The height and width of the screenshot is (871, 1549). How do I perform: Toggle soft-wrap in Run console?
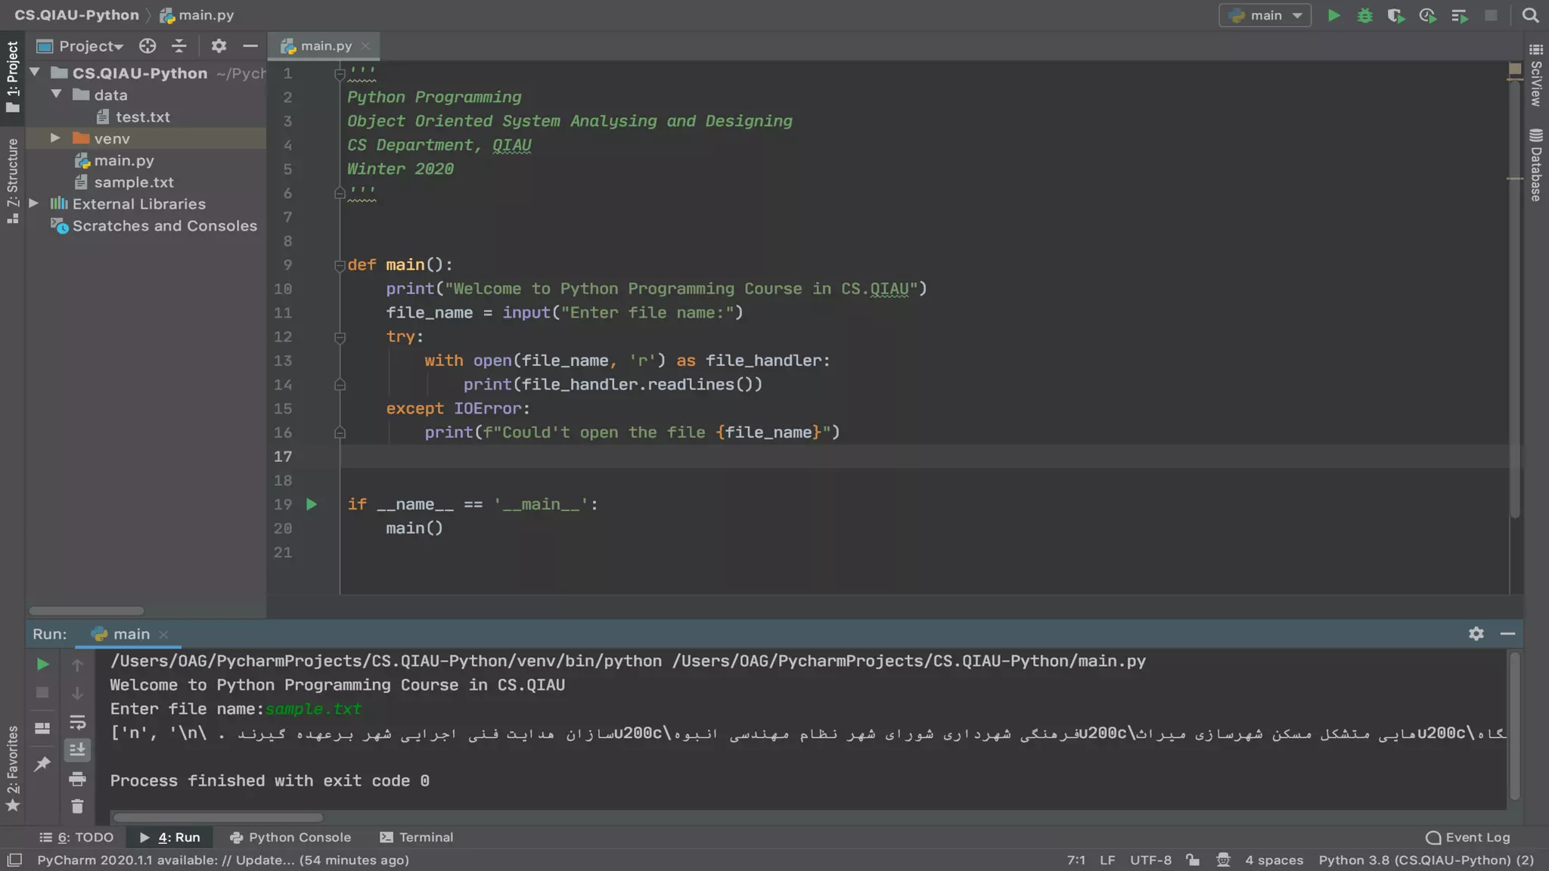click(77, 722)
